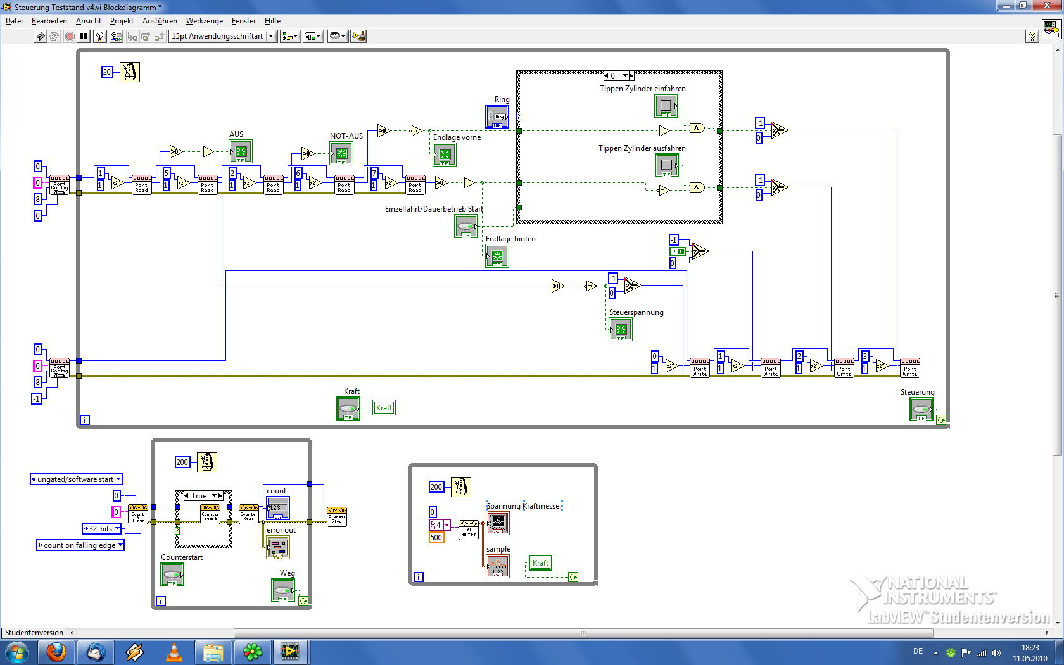Select the Spannung Kraftmesser graph terminal
Screen dimensions: 1064x665
498,523
